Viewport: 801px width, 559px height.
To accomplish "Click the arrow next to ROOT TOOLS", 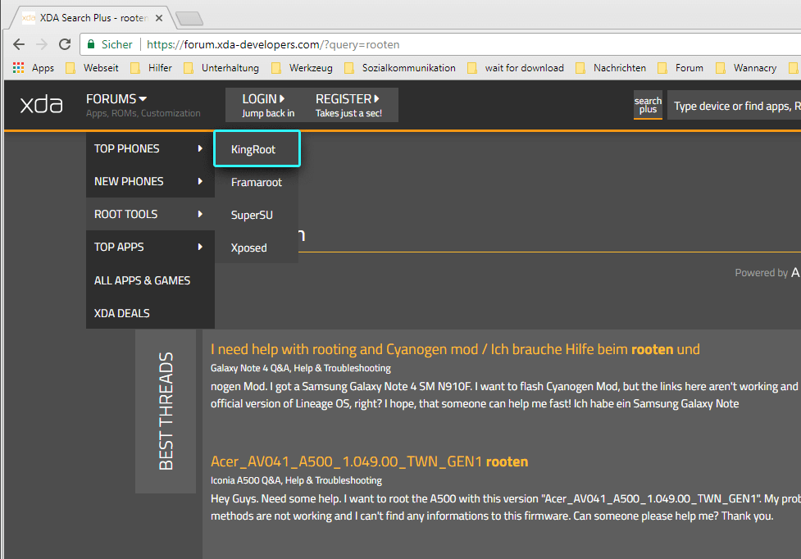I will coord(200,214).
